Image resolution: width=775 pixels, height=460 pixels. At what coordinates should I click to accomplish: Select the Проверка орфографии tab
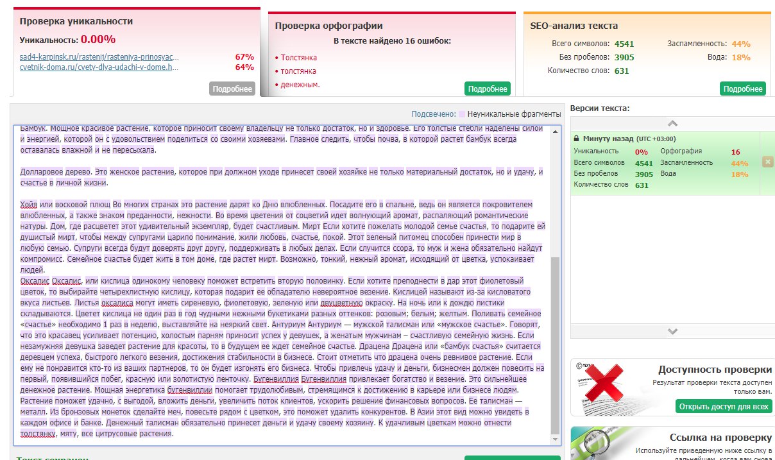click(x=328, y=26)
